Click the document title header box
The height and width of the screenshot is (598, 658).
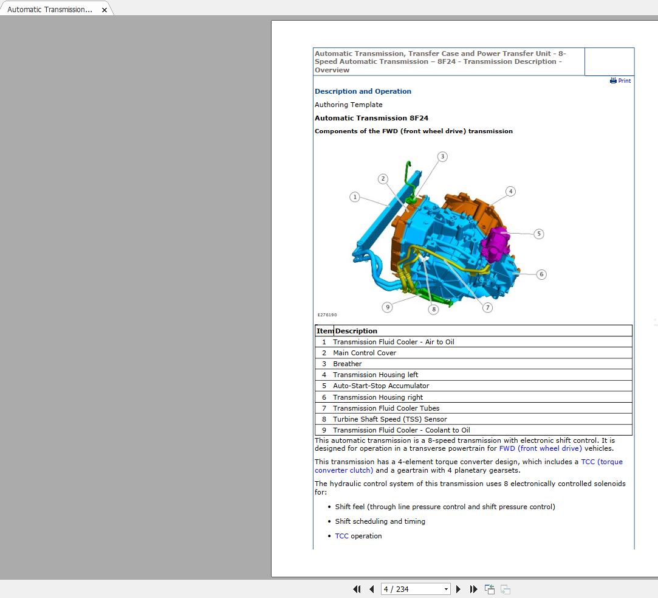[x=448, y=62]
